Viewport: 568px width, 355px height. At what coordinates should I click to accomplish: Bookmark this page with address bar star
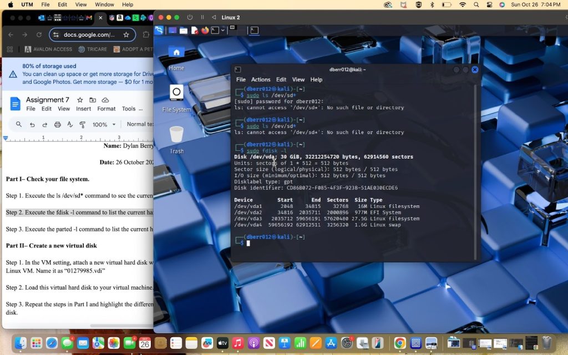click(x=126, y=34)
